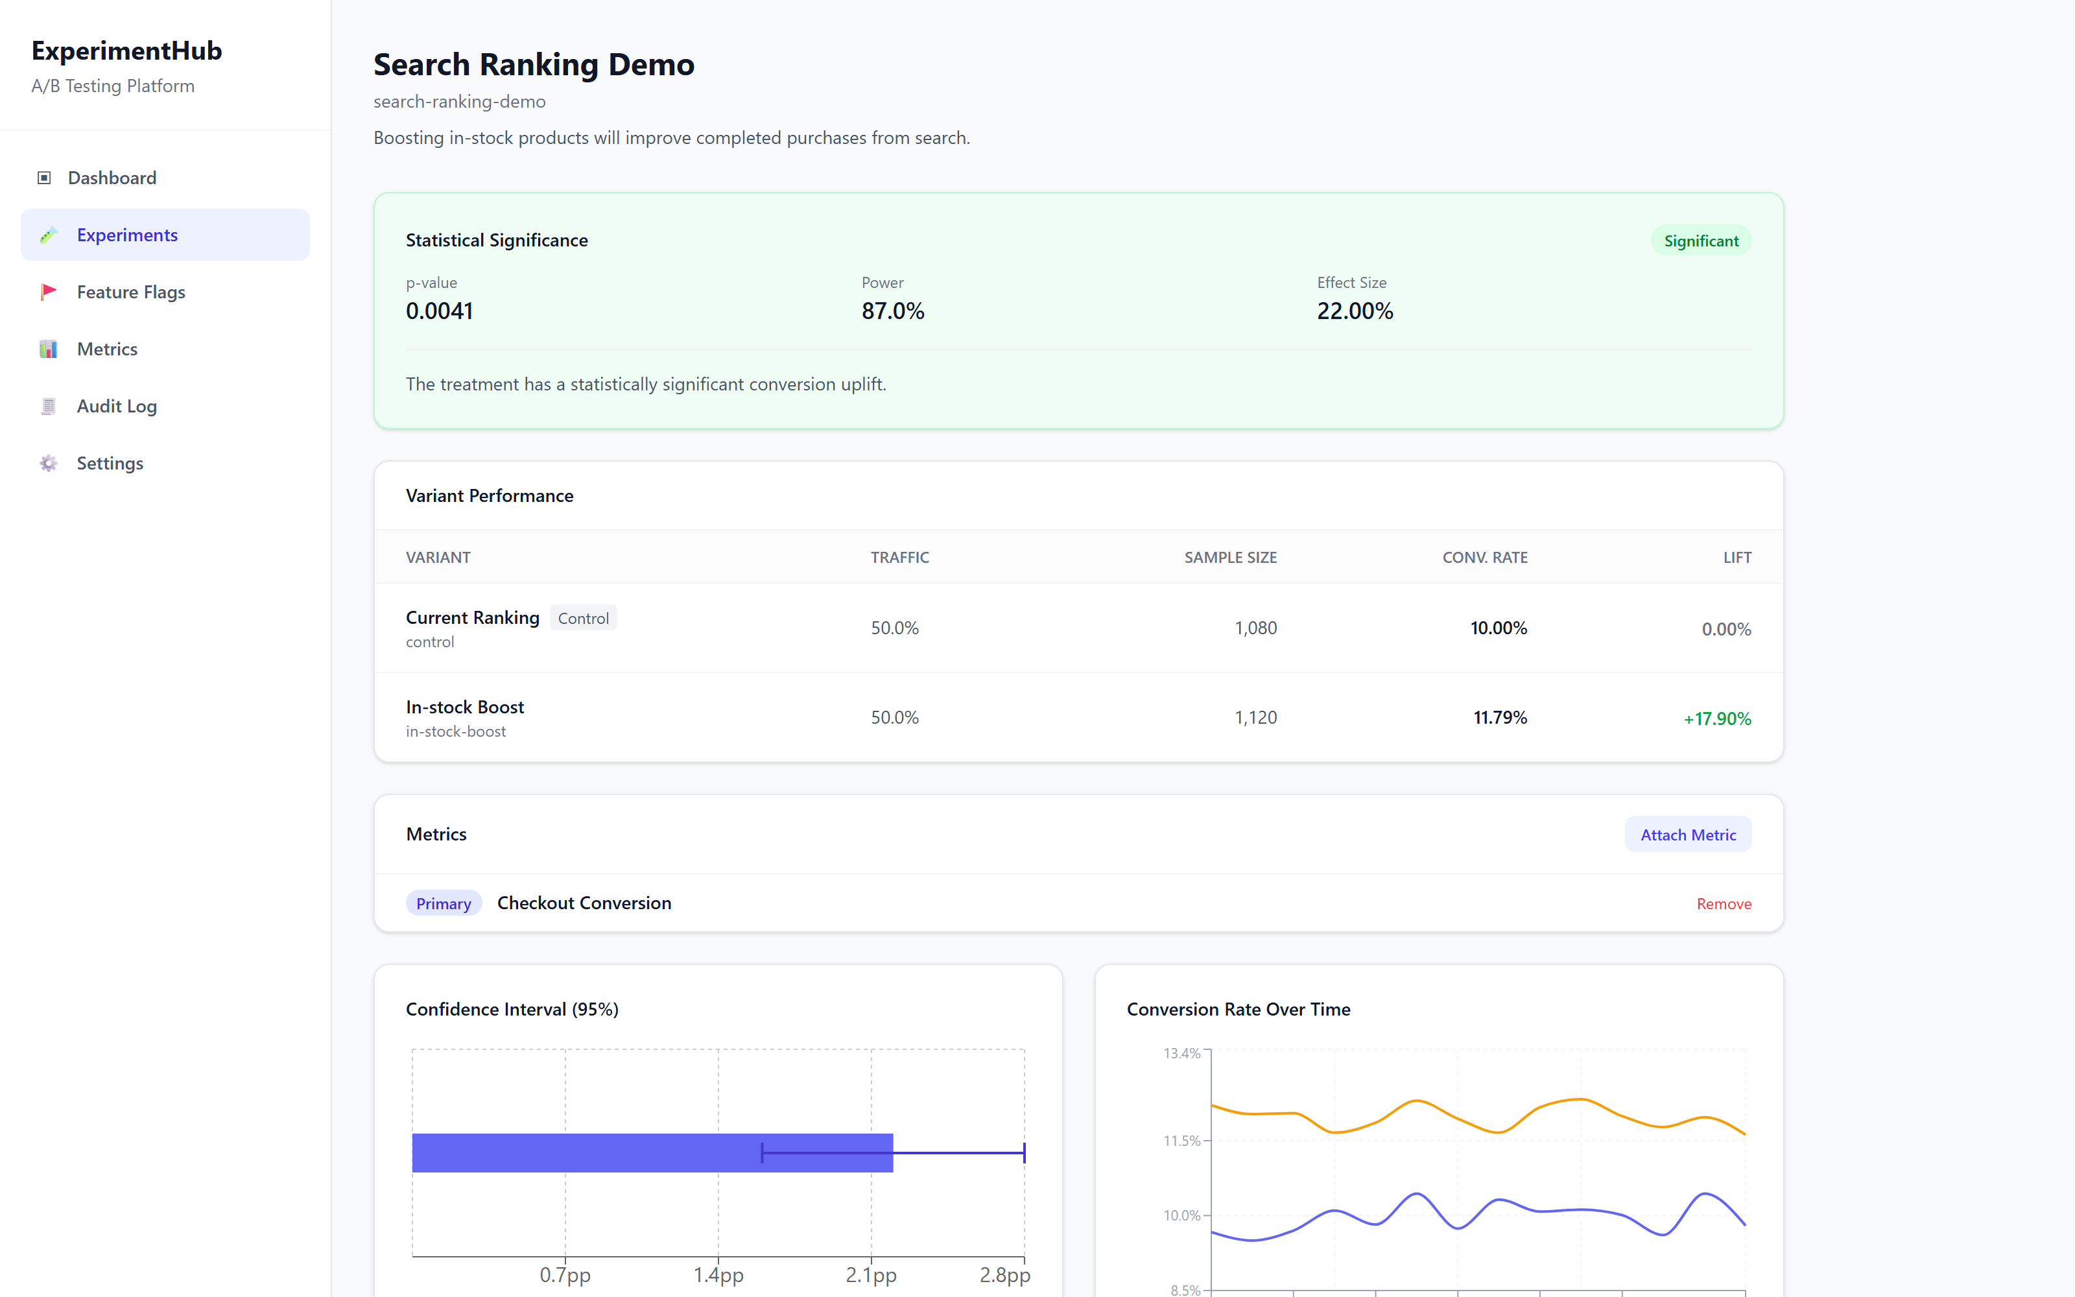The width and height of the screenshot is (2075, 1297).
Task: Click the Control variant tag
Action: coord(583,617)
